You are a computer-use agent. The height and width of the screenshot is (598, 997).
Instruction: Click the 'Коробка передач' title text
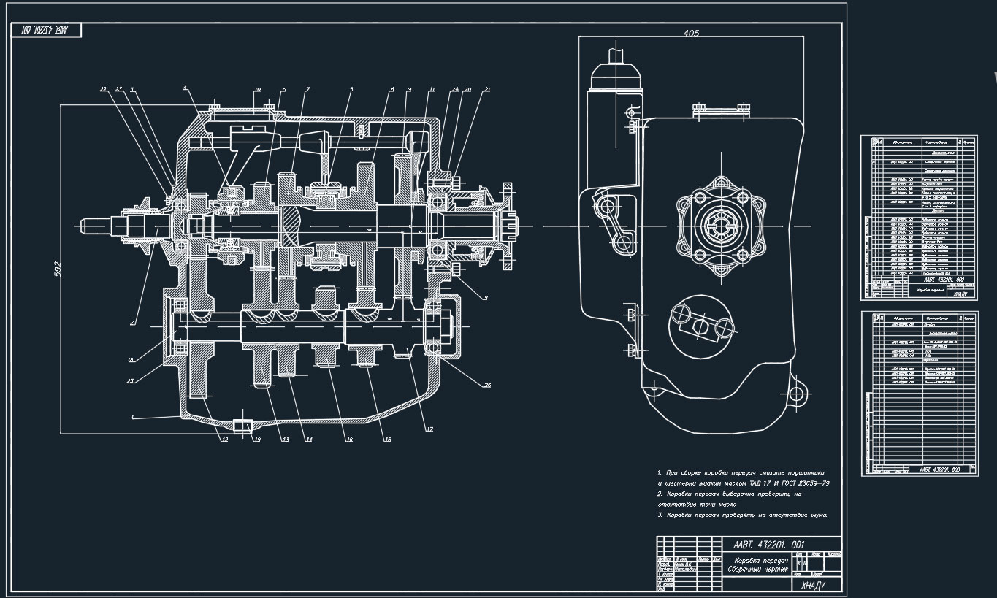tap(760, 560)
